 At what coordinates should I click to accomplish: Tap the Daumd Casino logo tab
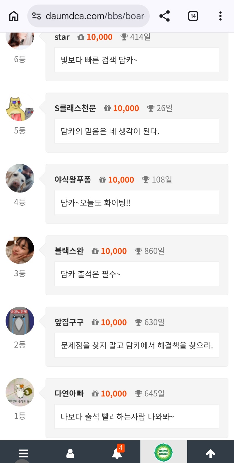click(x=164, y=453)
